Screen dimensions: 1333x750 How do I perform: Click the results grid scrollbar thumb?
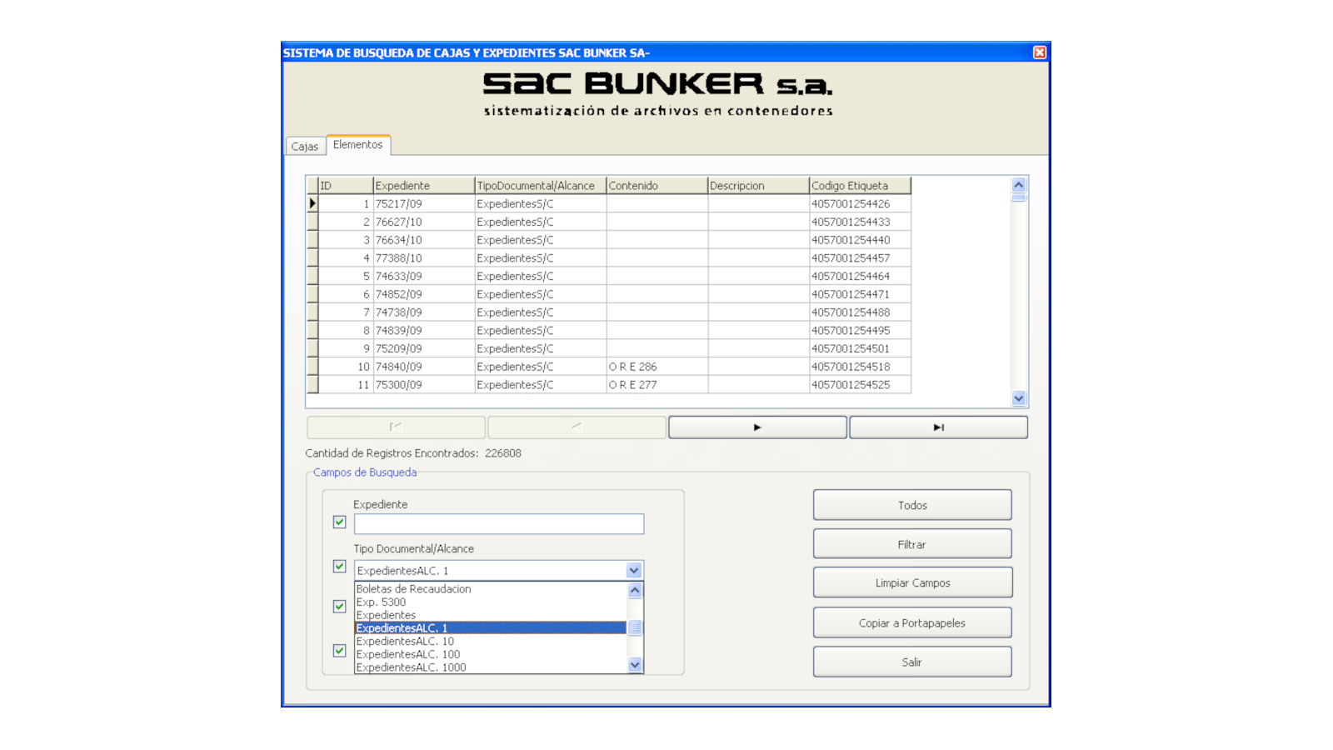[1019, 197]
